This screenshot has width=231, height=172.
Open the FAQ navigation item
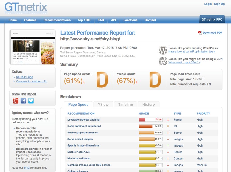(101, 20)
